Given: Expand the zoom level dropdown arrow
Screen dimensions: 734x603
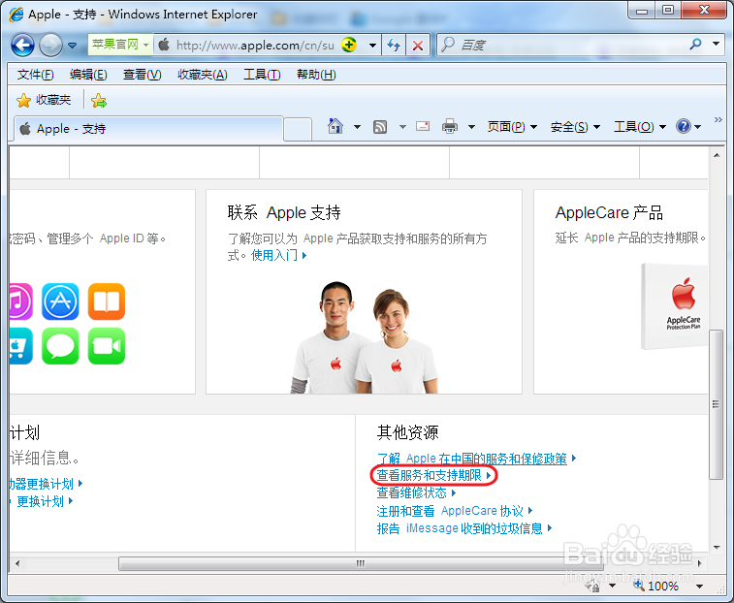Looking at the screenshot, I should tap(699, 587).
